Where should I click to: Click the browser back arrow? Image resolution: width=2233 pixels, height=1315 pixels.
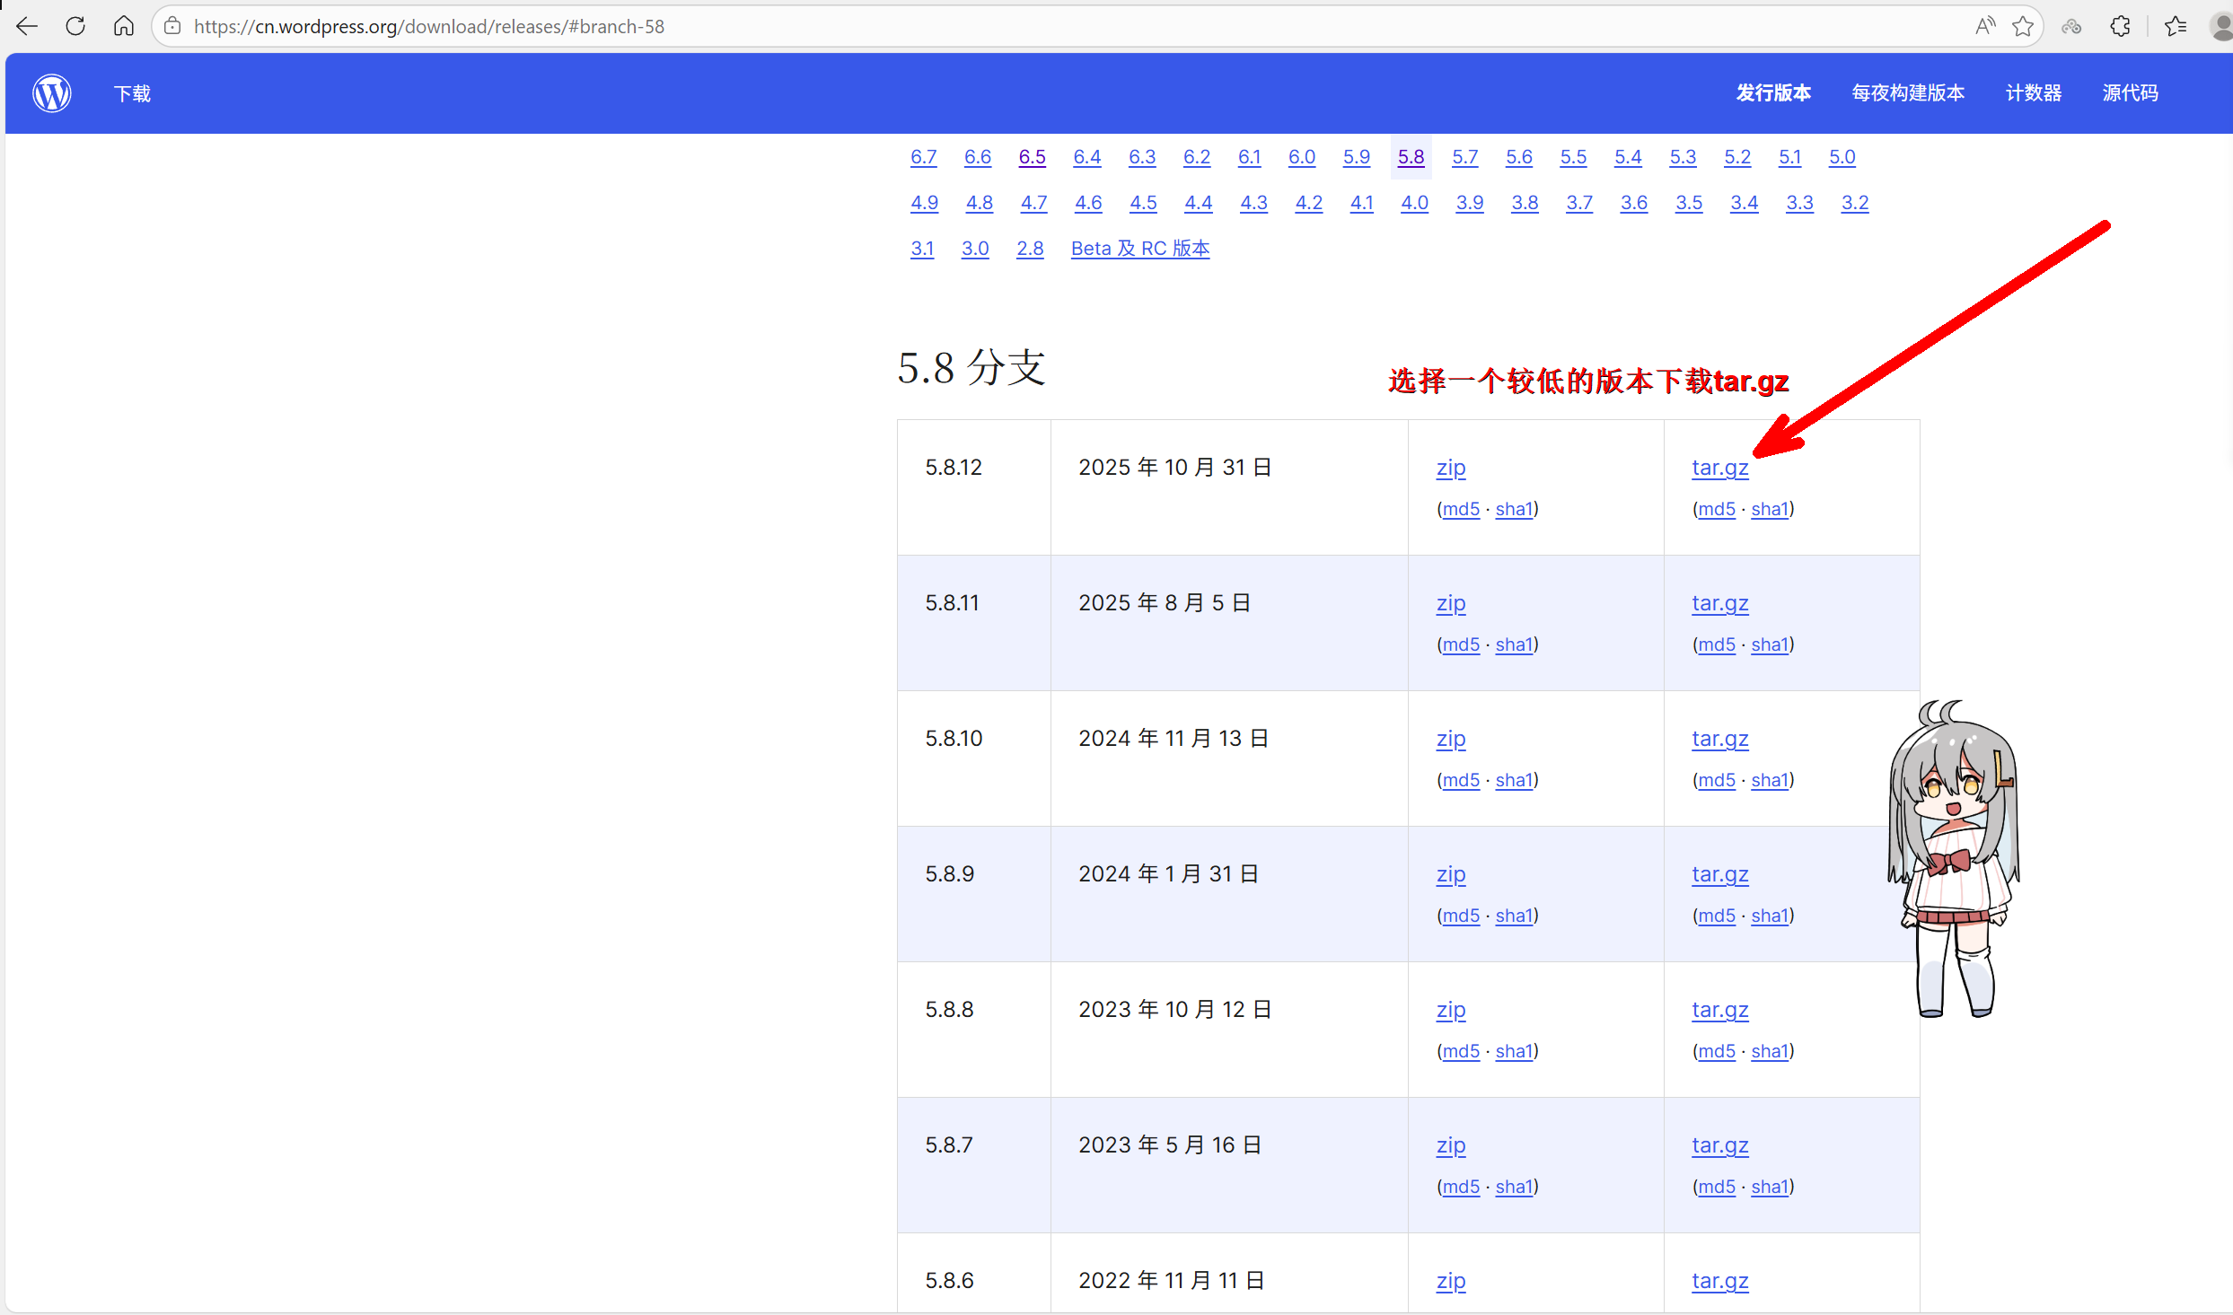click(27, 26)
